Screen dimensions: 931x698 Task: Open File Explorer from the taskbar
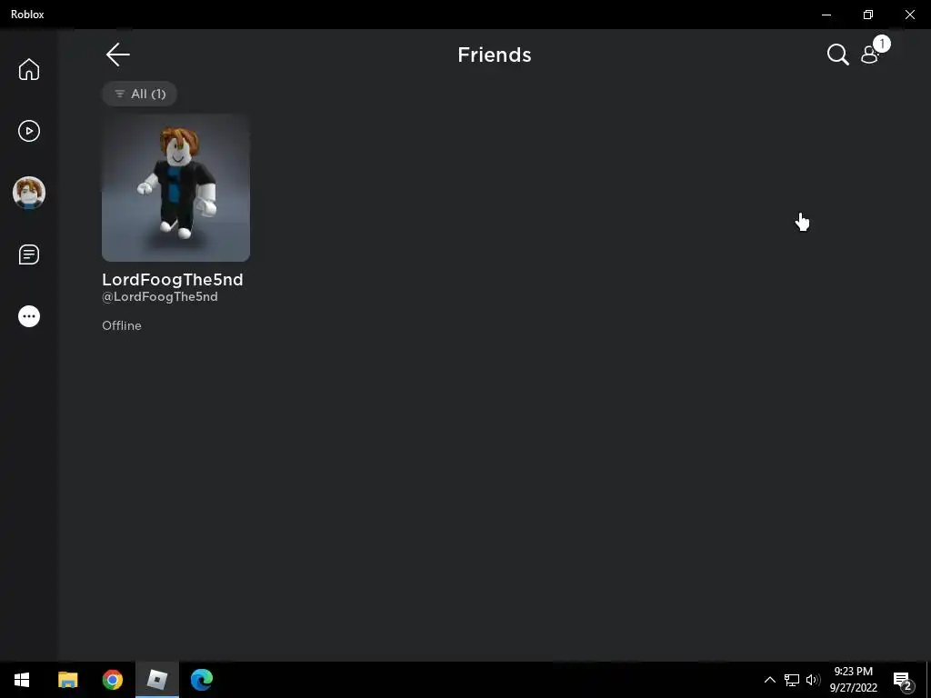coord(67,680)
